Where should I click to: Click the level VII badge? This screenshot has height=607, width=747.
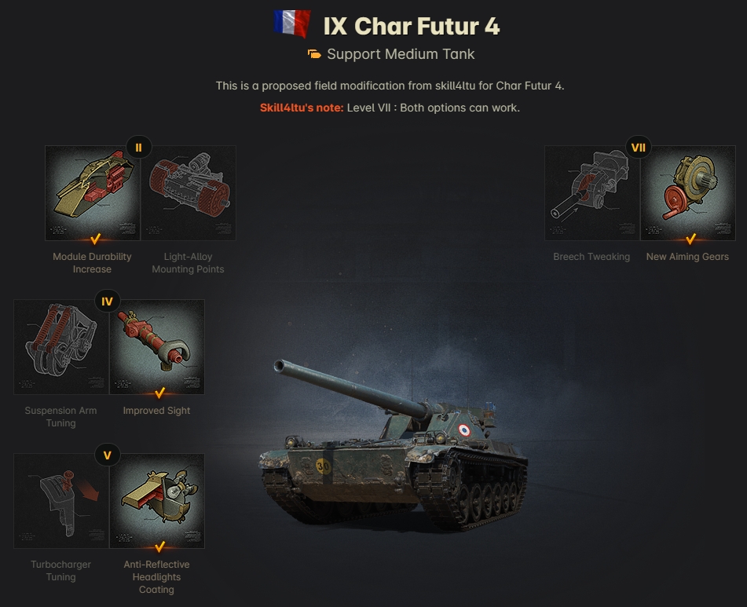click(639, 148)
